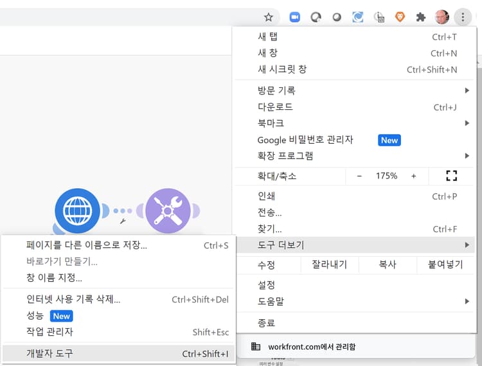Image resolution: width=482 pixels, height=366 pixels.
Task: Click 복사 button
Action: (388, 265)
